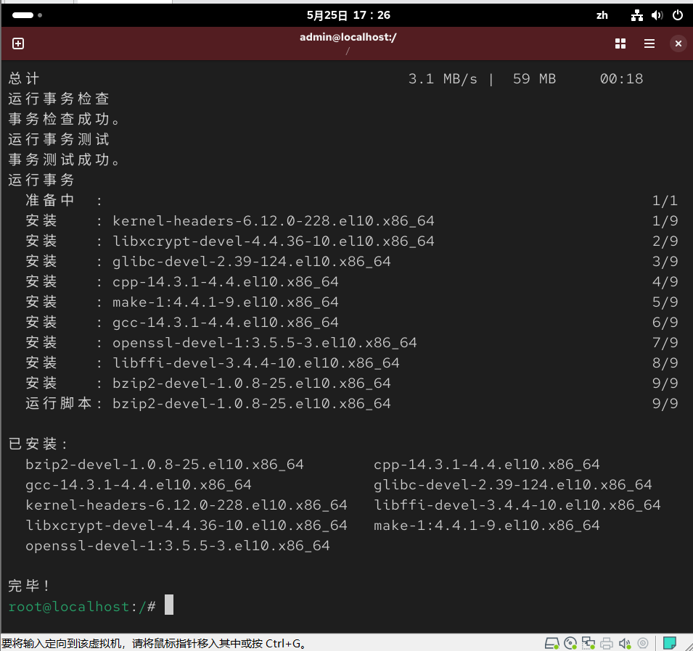Open the wired network status icon

pos(636,15)
